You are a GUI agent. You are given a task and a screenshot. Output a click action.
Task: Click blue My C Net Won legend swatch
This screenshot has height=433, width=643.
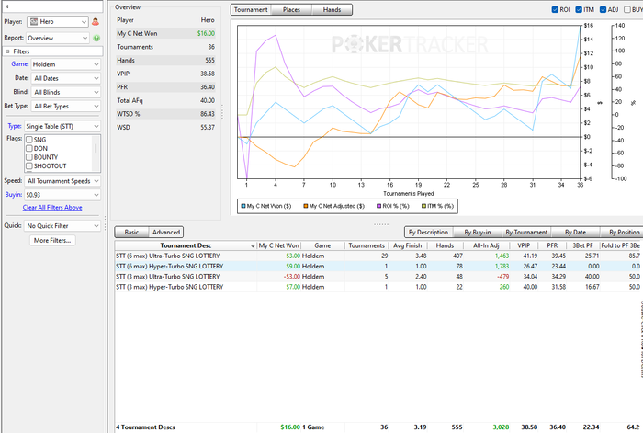243,206
